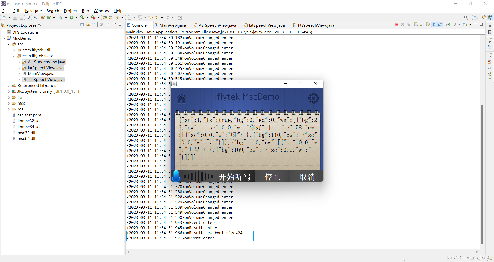494x262 pixels.
Task: Expand the Referenced Libraries node
Action: 9,86
